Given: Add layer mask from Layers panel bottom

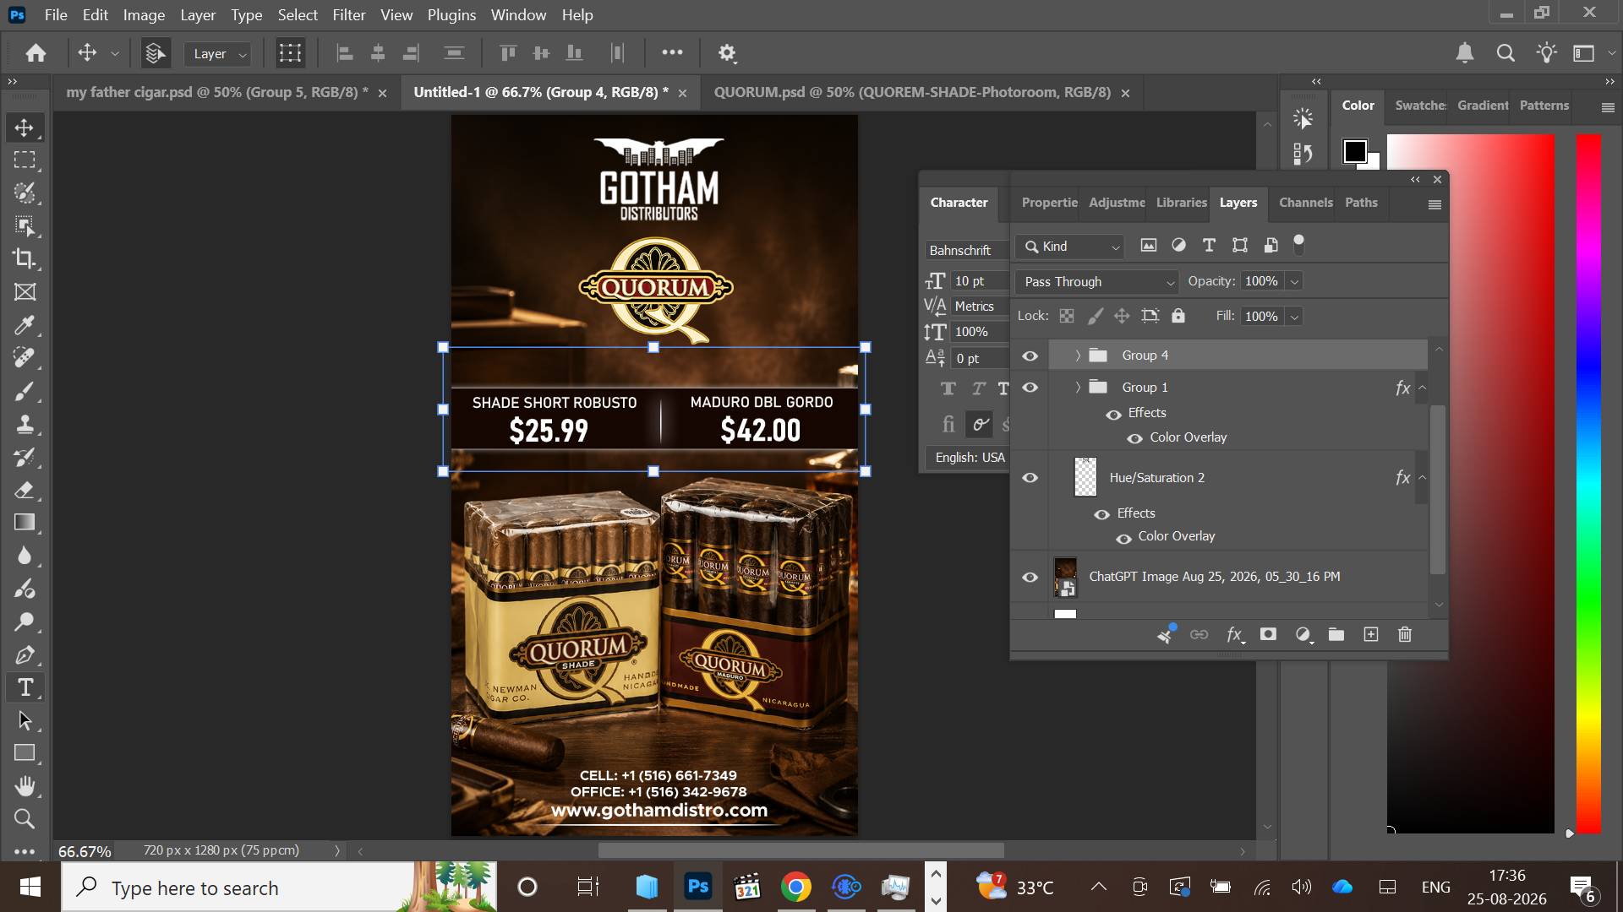Looking at the screenshot, I should click(1268, 634).
